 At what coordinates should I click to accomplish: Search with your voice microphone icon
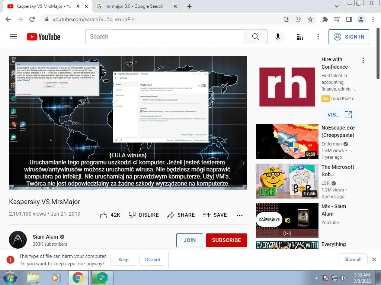[278, 37]
